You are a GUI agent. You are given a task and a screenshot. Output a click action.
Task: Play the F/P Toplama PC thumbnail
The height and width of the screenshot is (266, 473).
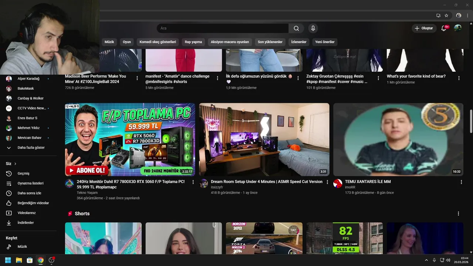pos(130,139)
